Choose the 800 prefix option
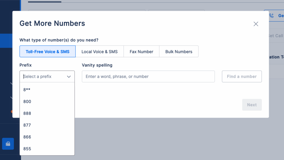 pos(27,102)
